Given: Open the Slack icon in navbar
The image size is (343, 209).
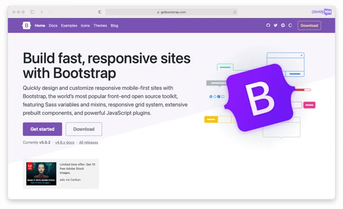Looking at the screenshot, I should (x=283, y=25).
